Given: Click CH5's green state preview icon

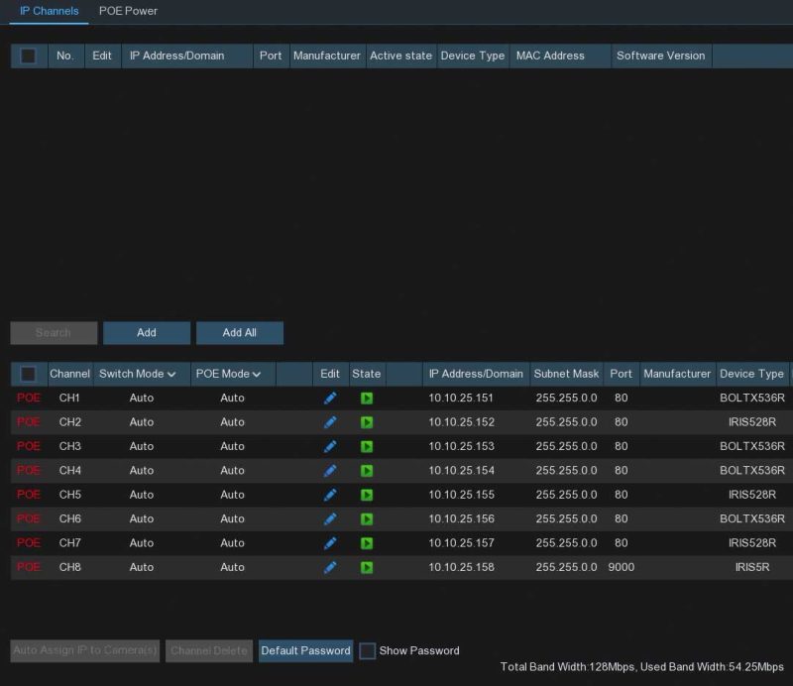Looking at the screenshot, I should coord(367,495).
